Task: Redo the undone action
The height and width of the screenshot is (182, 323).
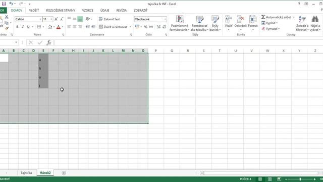Action: 21,4
